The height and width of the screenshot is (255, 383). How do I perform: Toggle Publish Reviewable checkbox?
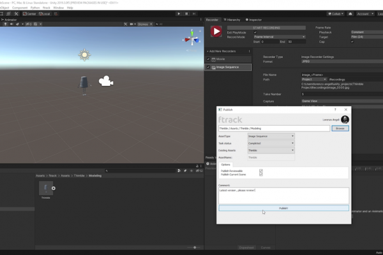261,171
